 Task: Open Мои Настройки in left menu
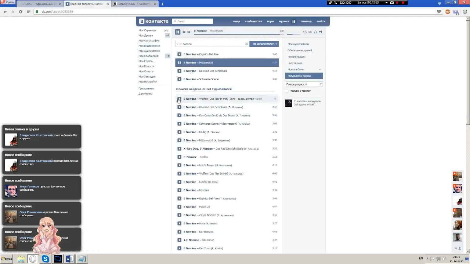148,82
